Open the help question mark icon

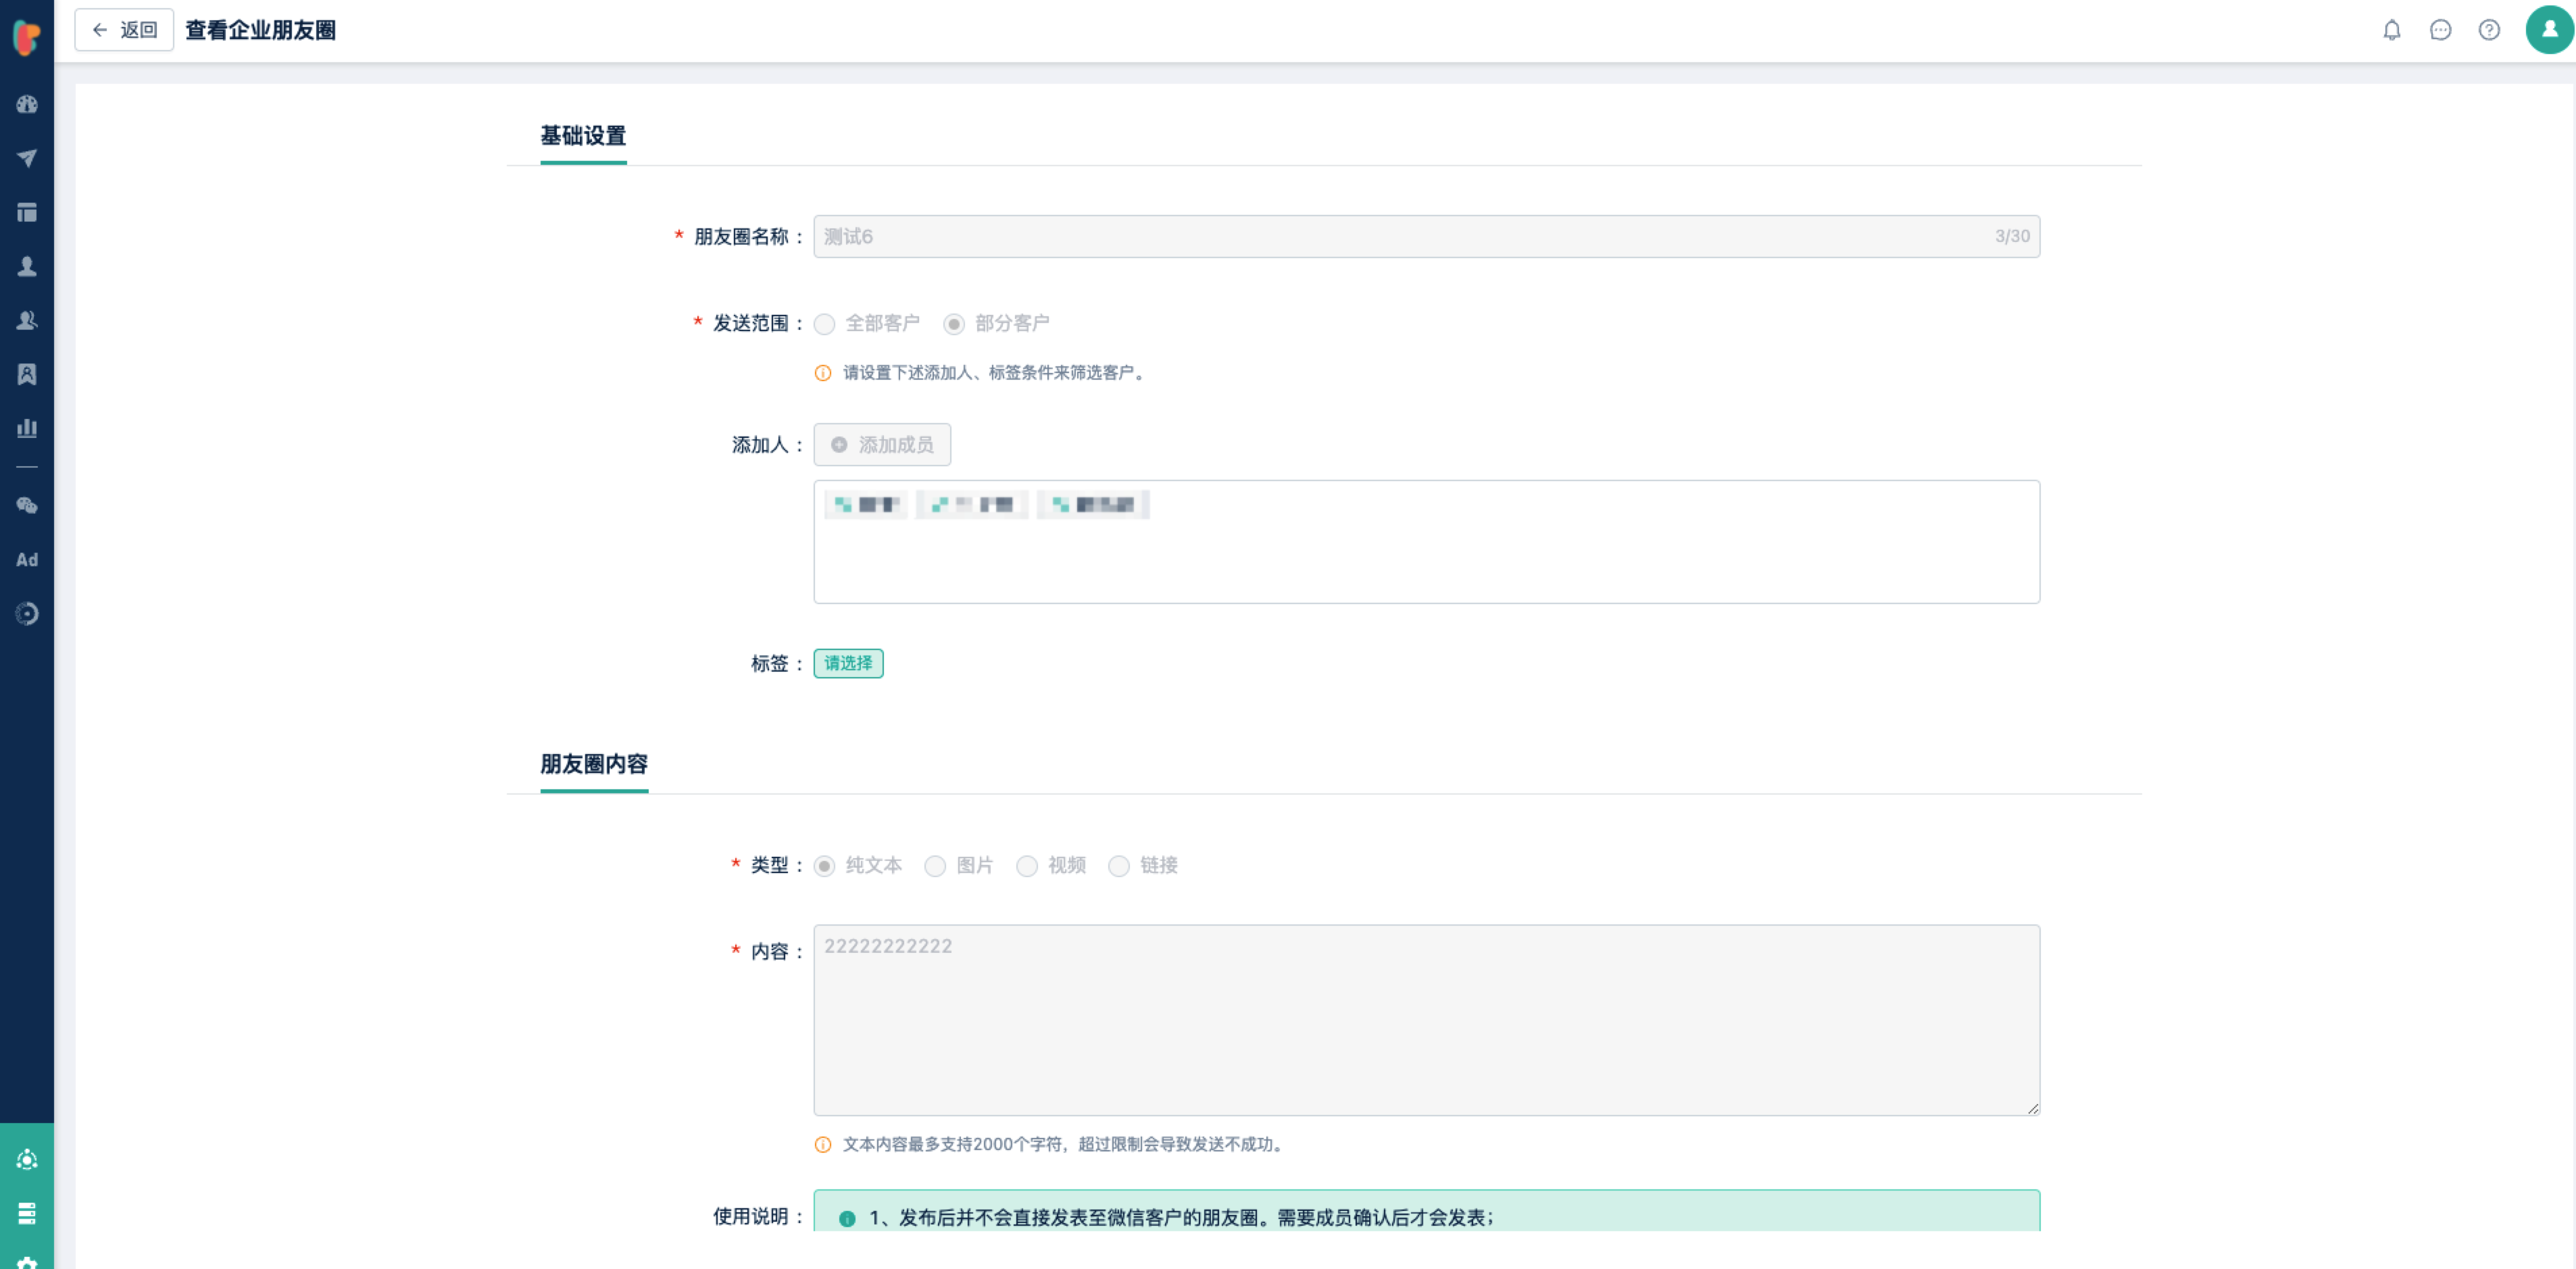[x=2489, y=30]
